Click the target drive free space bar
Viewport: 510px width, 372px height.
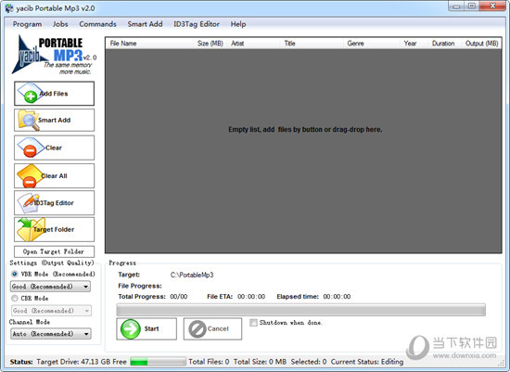[x=158, y=362]
